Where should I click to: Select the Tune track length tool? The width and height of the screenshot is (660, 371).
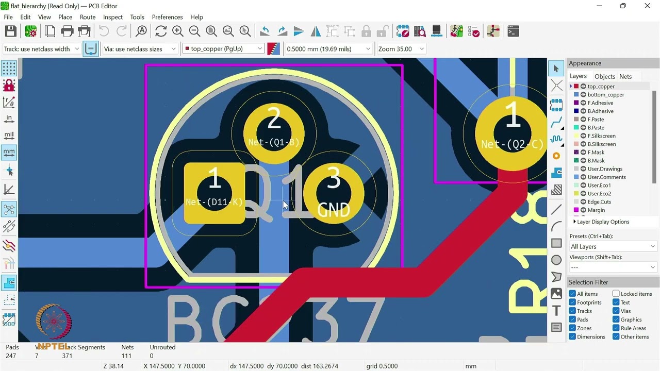point(556,139)
